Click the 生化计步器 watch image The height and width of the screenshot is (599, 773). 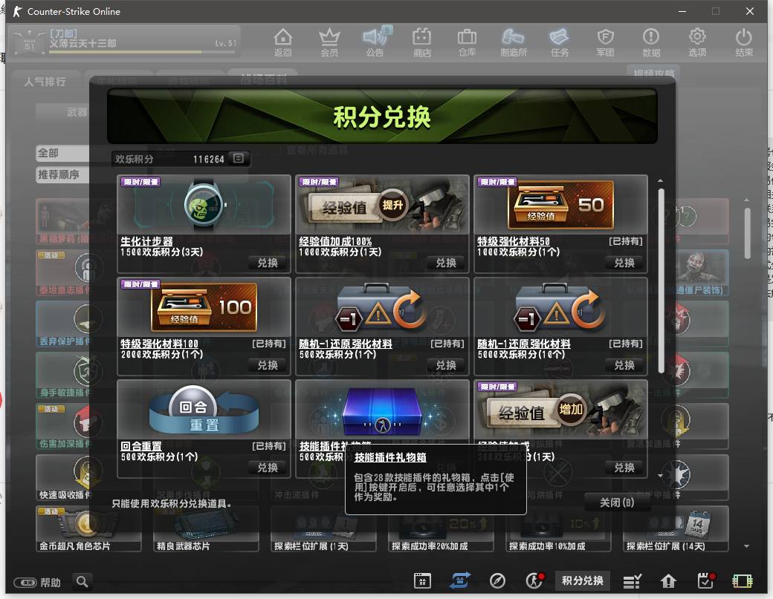(x=204, y=204)
